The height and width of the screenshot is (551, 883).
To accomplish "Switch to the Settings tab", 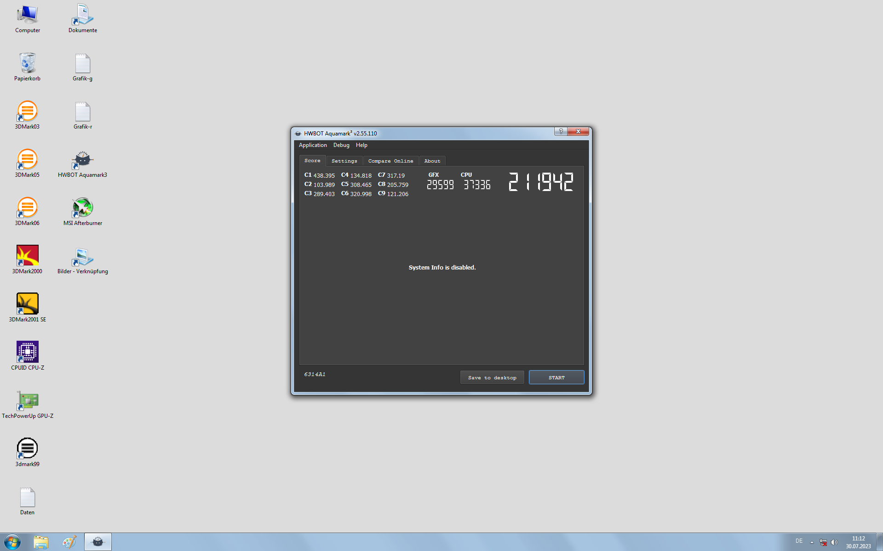I will 344,161.
